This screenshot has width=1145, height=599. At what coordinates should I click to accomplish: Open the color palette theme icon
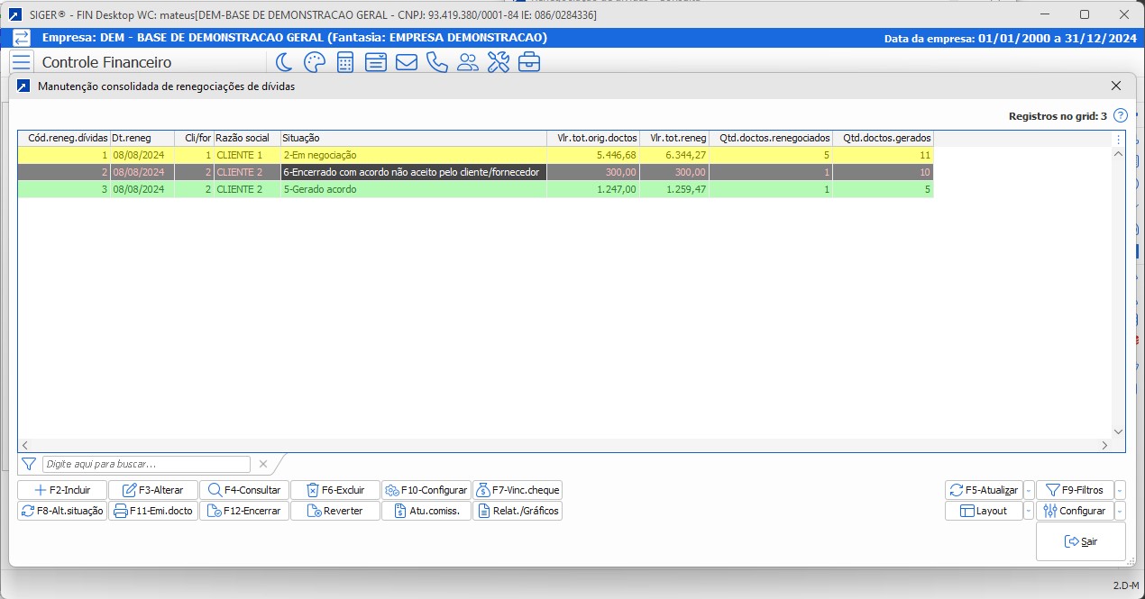point(314,62)
